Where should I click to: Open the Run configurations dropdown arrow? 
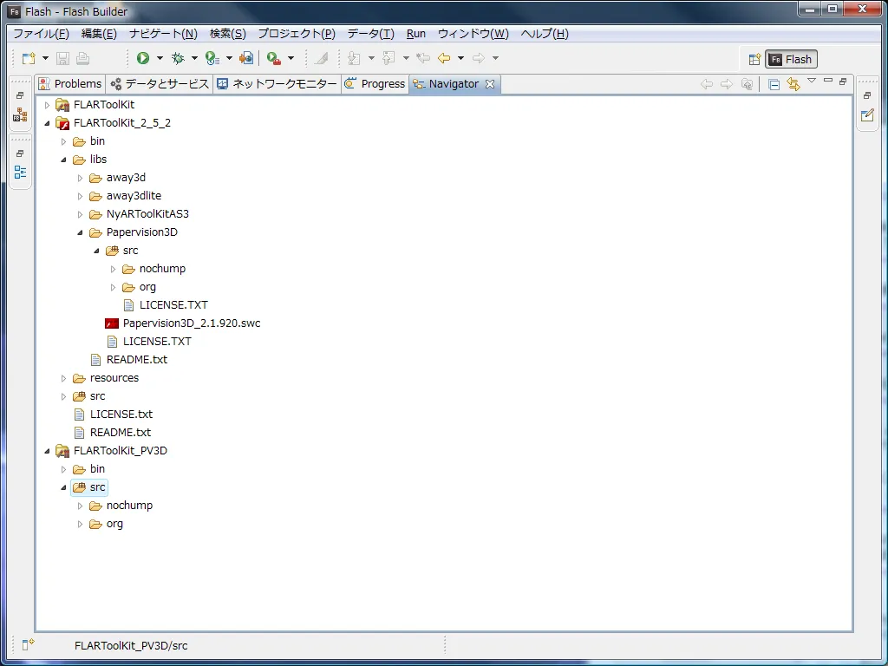(x=160, y=58)
